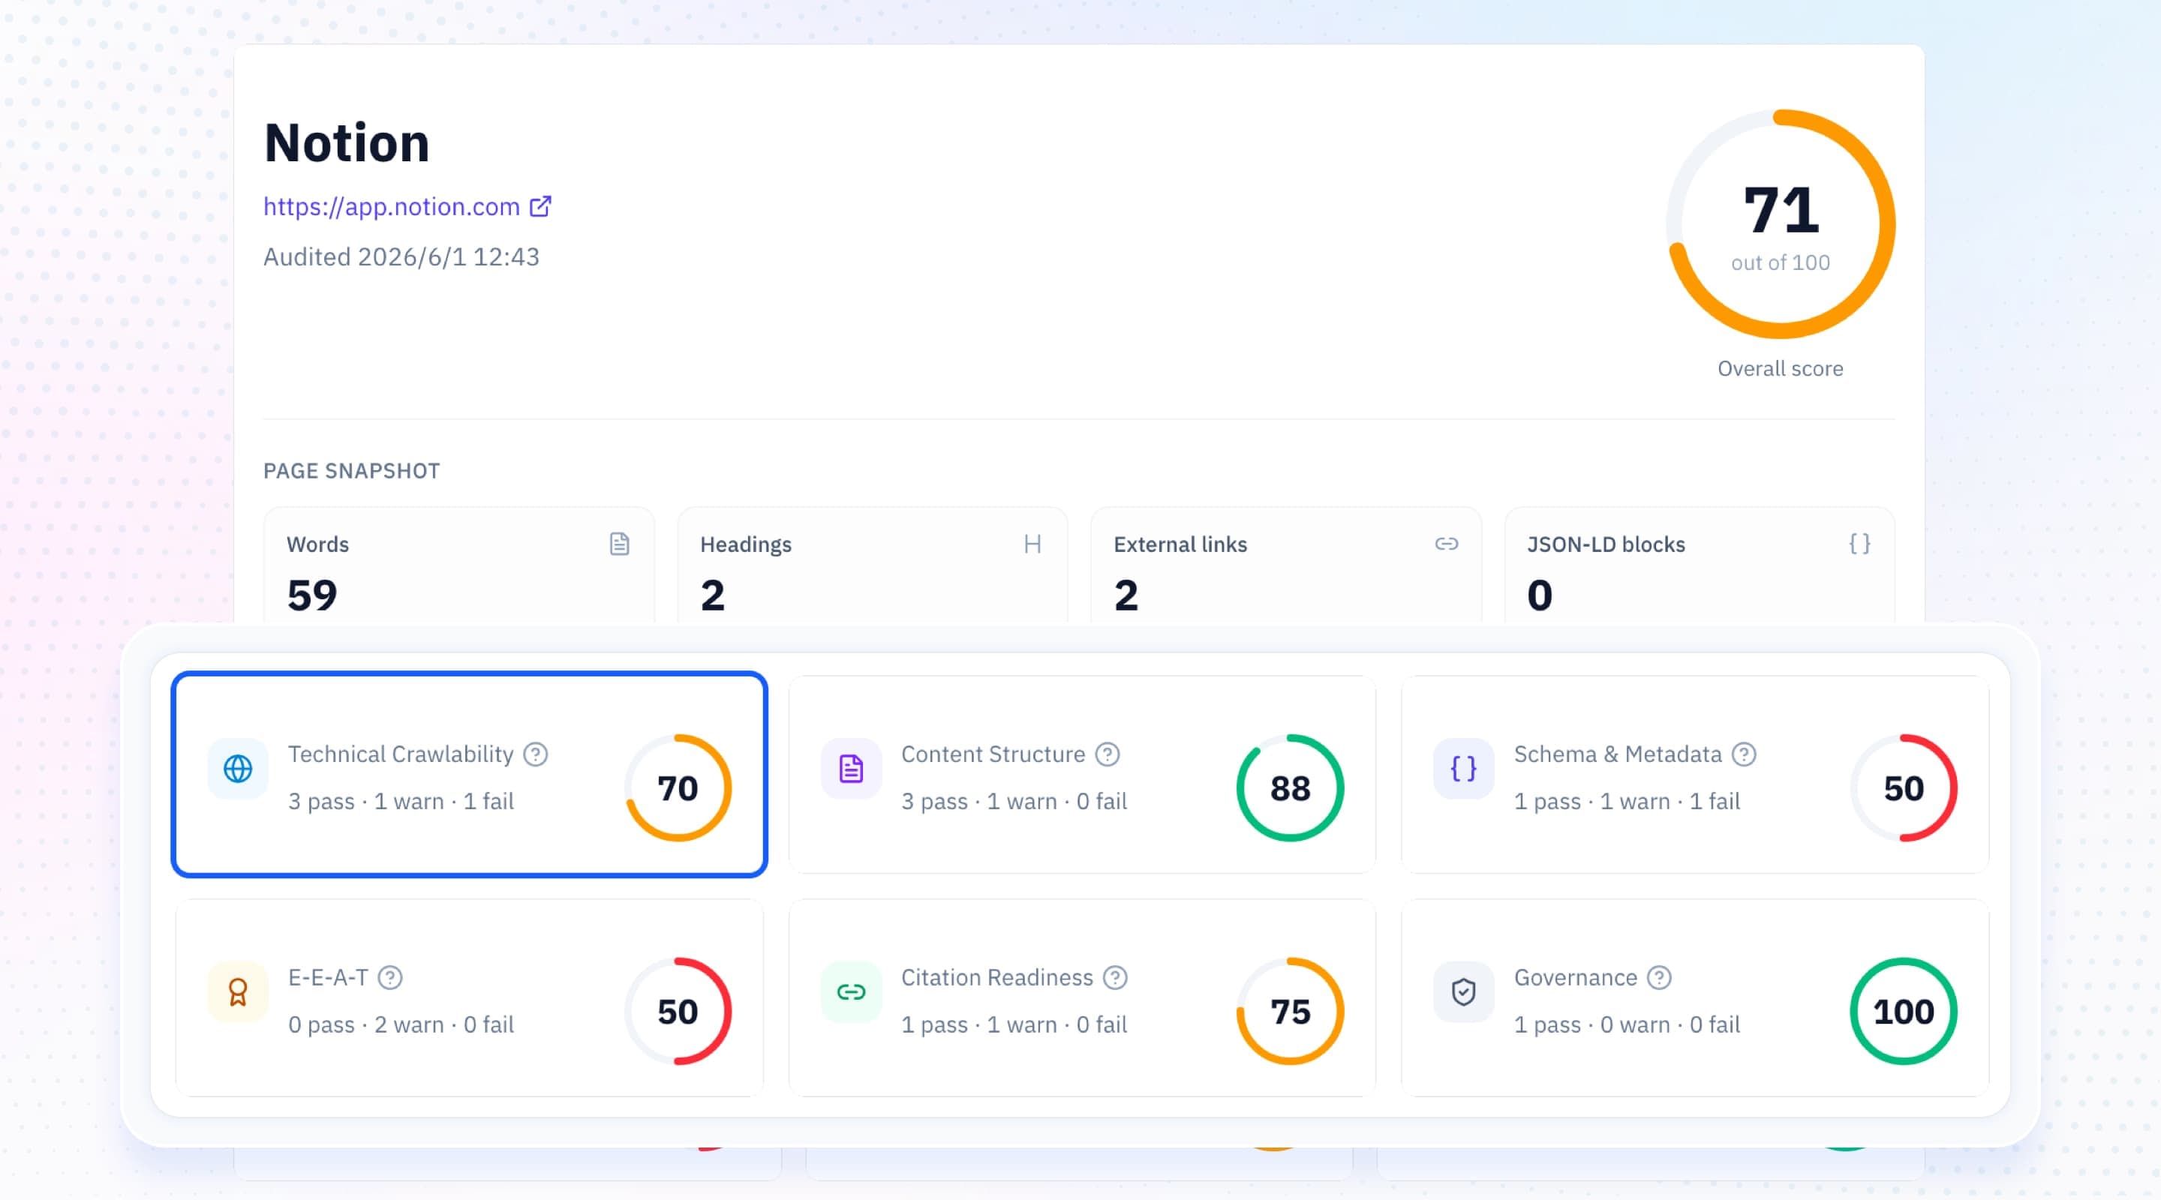This screenshot has height=1200, width=2161.
Task: Select the Governance category card
Action: (x=1694, y=998)
